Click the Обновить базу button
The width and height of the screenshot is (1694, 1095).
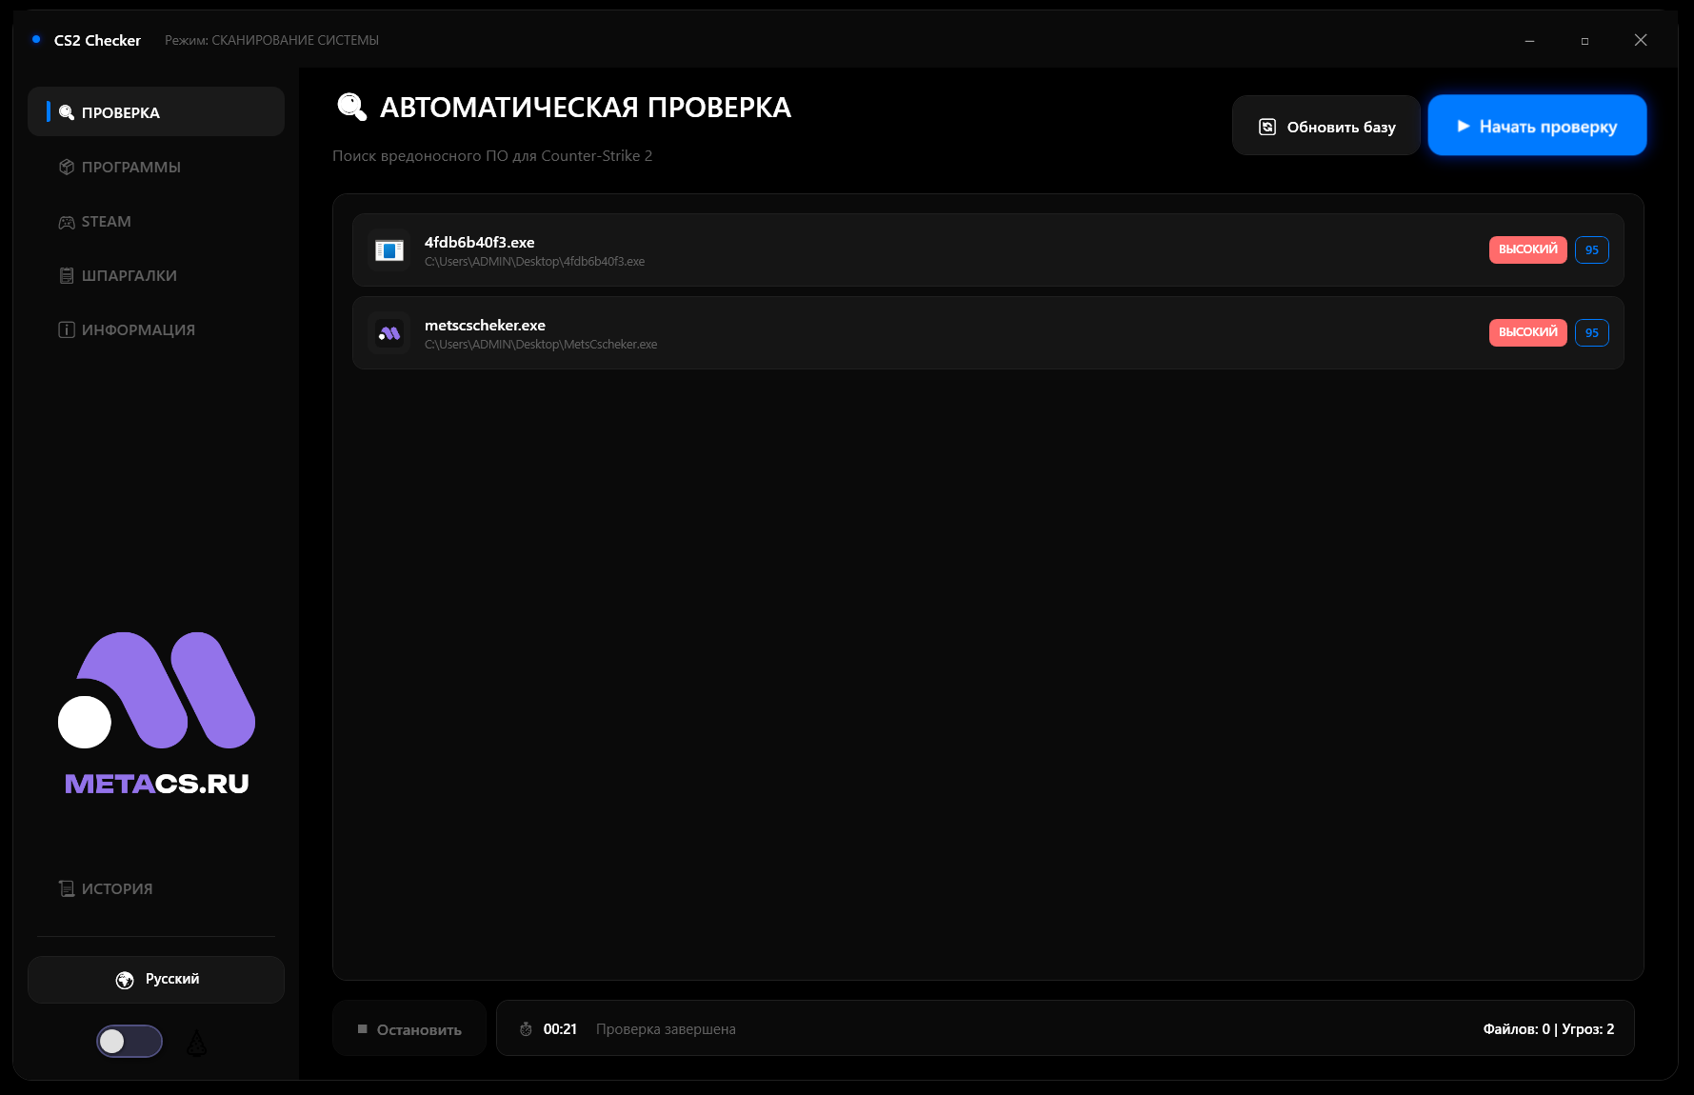(1326, 127)
